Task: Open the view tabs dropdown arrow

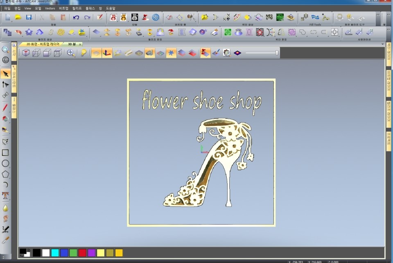Action: tap(383, 44)
